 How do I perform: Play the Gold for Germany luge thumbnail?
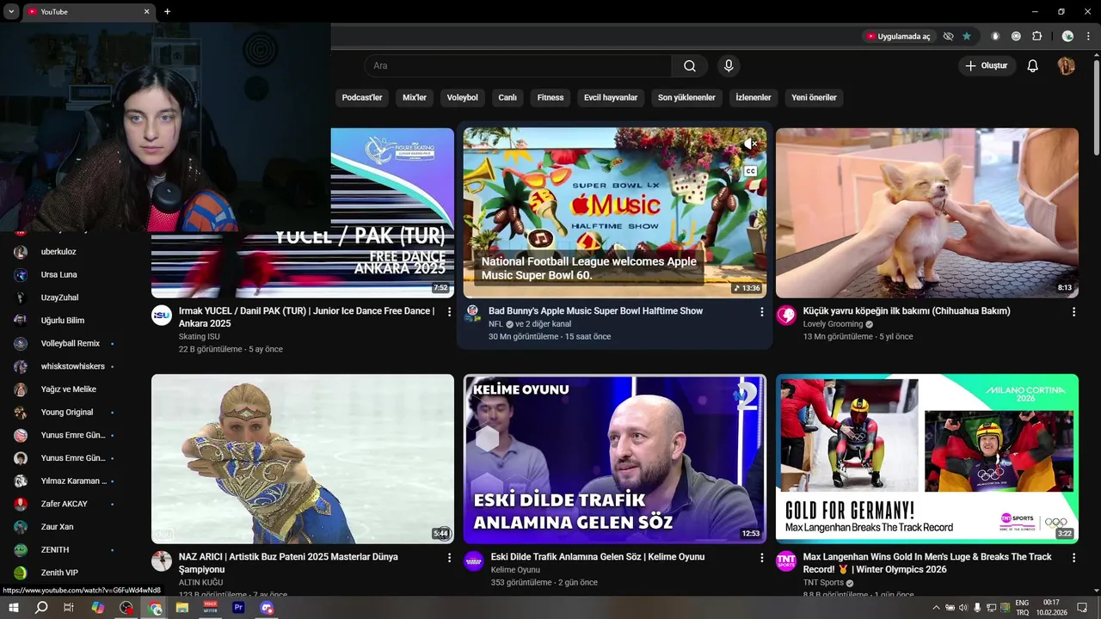(x=927, y=458)
